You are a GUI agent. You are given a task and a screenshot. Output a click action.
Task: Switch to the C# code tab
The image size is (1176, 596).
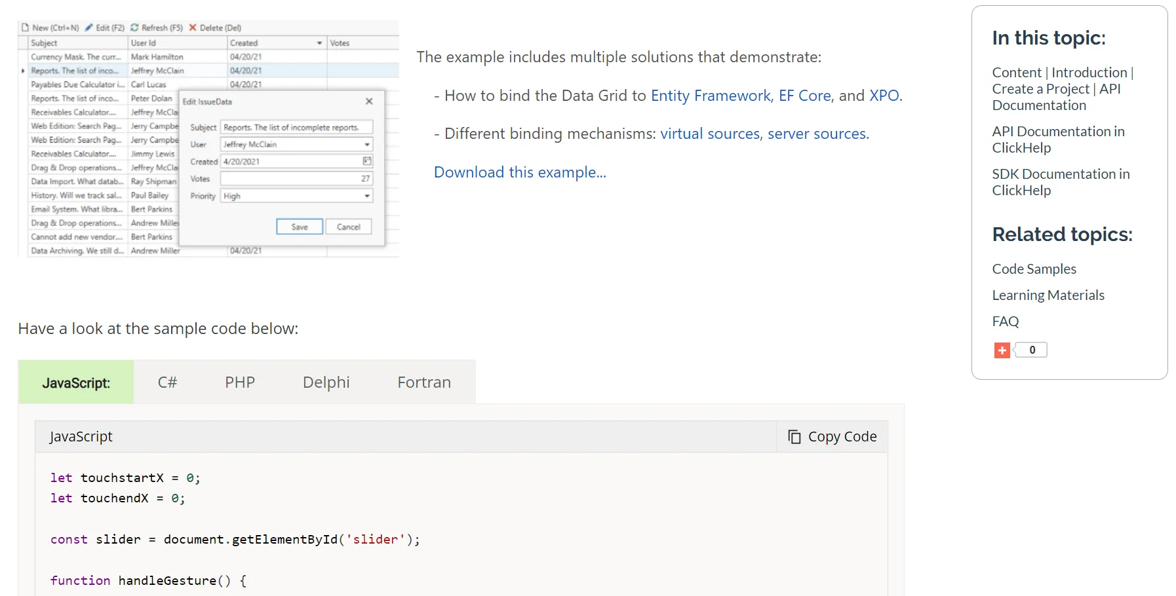(167, 382)
